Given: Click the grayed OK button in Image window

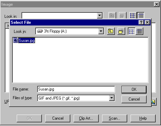Looking at the screenshot, I should (x=29, y=118).
